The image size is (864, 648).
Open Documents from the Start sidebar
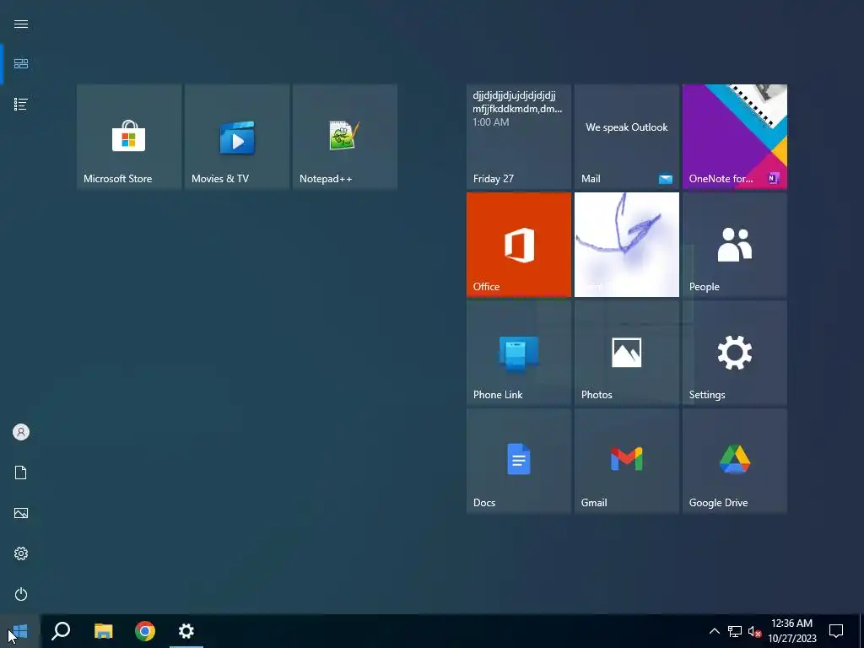pyautogui.click(x=21, y=472)
